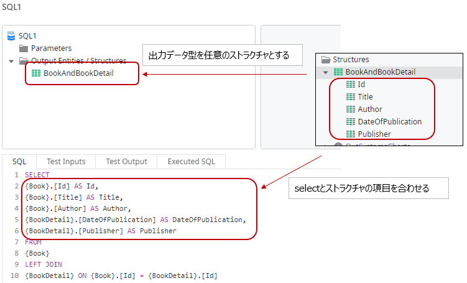The image size is (467, 283).
Task: Open the Test Inputs tab
Action: 66,162
